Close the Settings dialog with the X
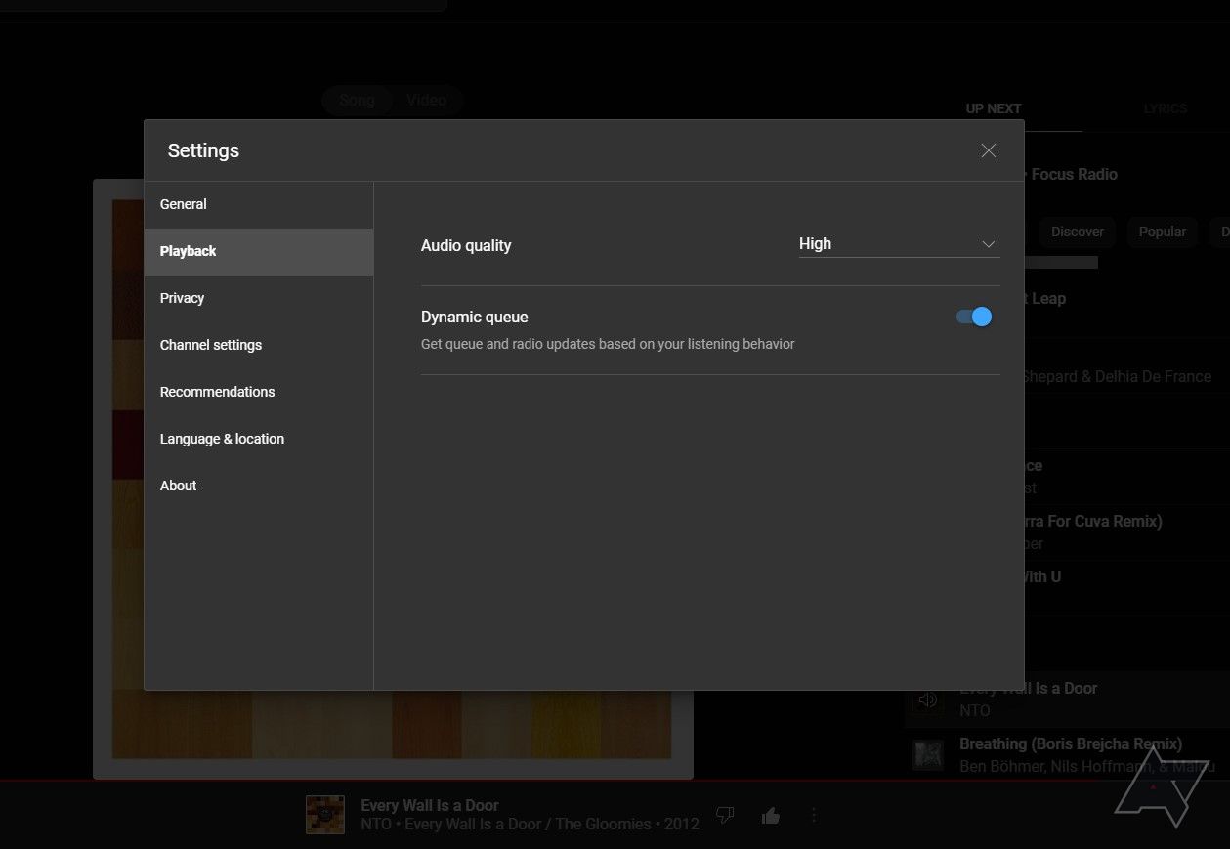The height and width of the screenshot is (849, 1230). [989, 150]
